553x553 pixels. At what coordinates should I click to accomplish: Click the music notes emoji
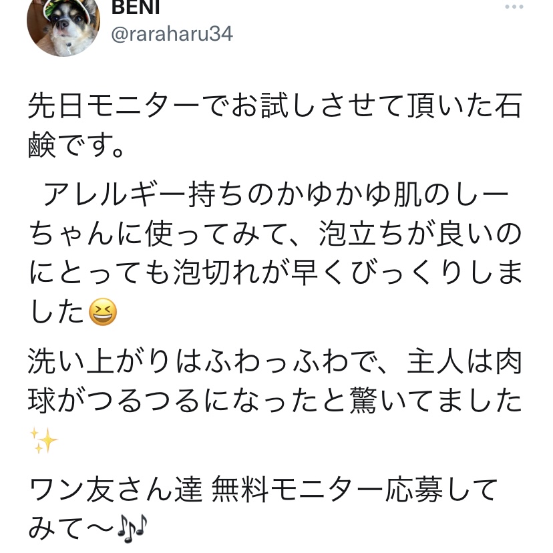tap(132, 528)
